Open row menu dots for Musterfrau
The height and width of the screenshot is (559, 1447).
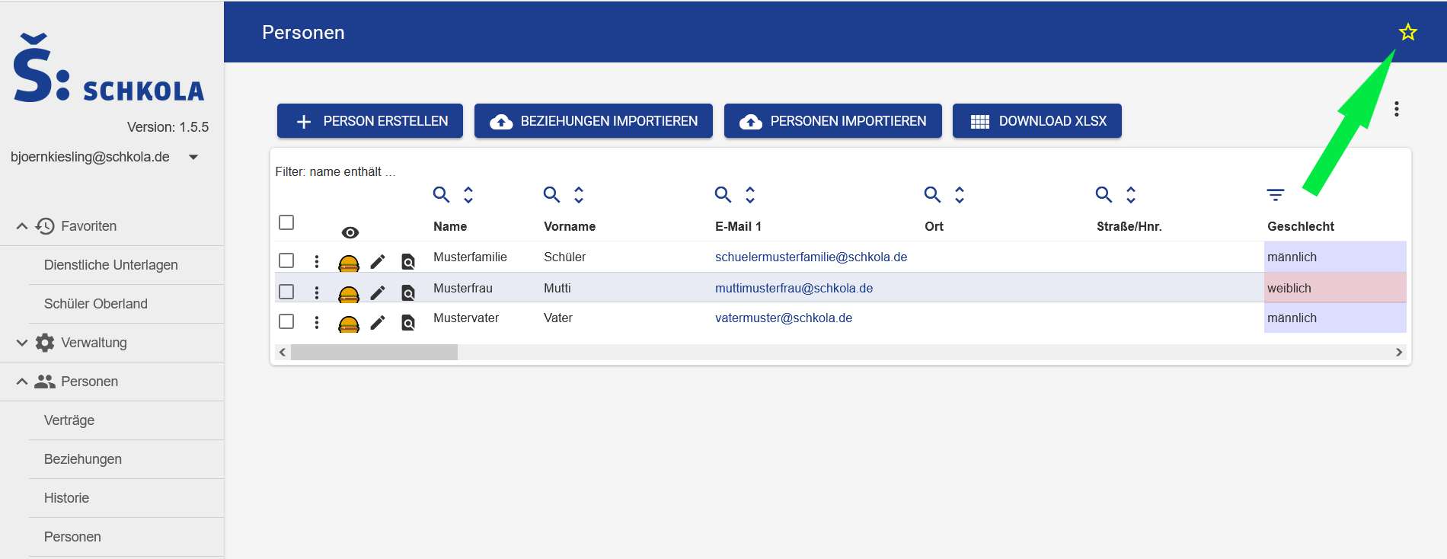(x=317, y=292)
